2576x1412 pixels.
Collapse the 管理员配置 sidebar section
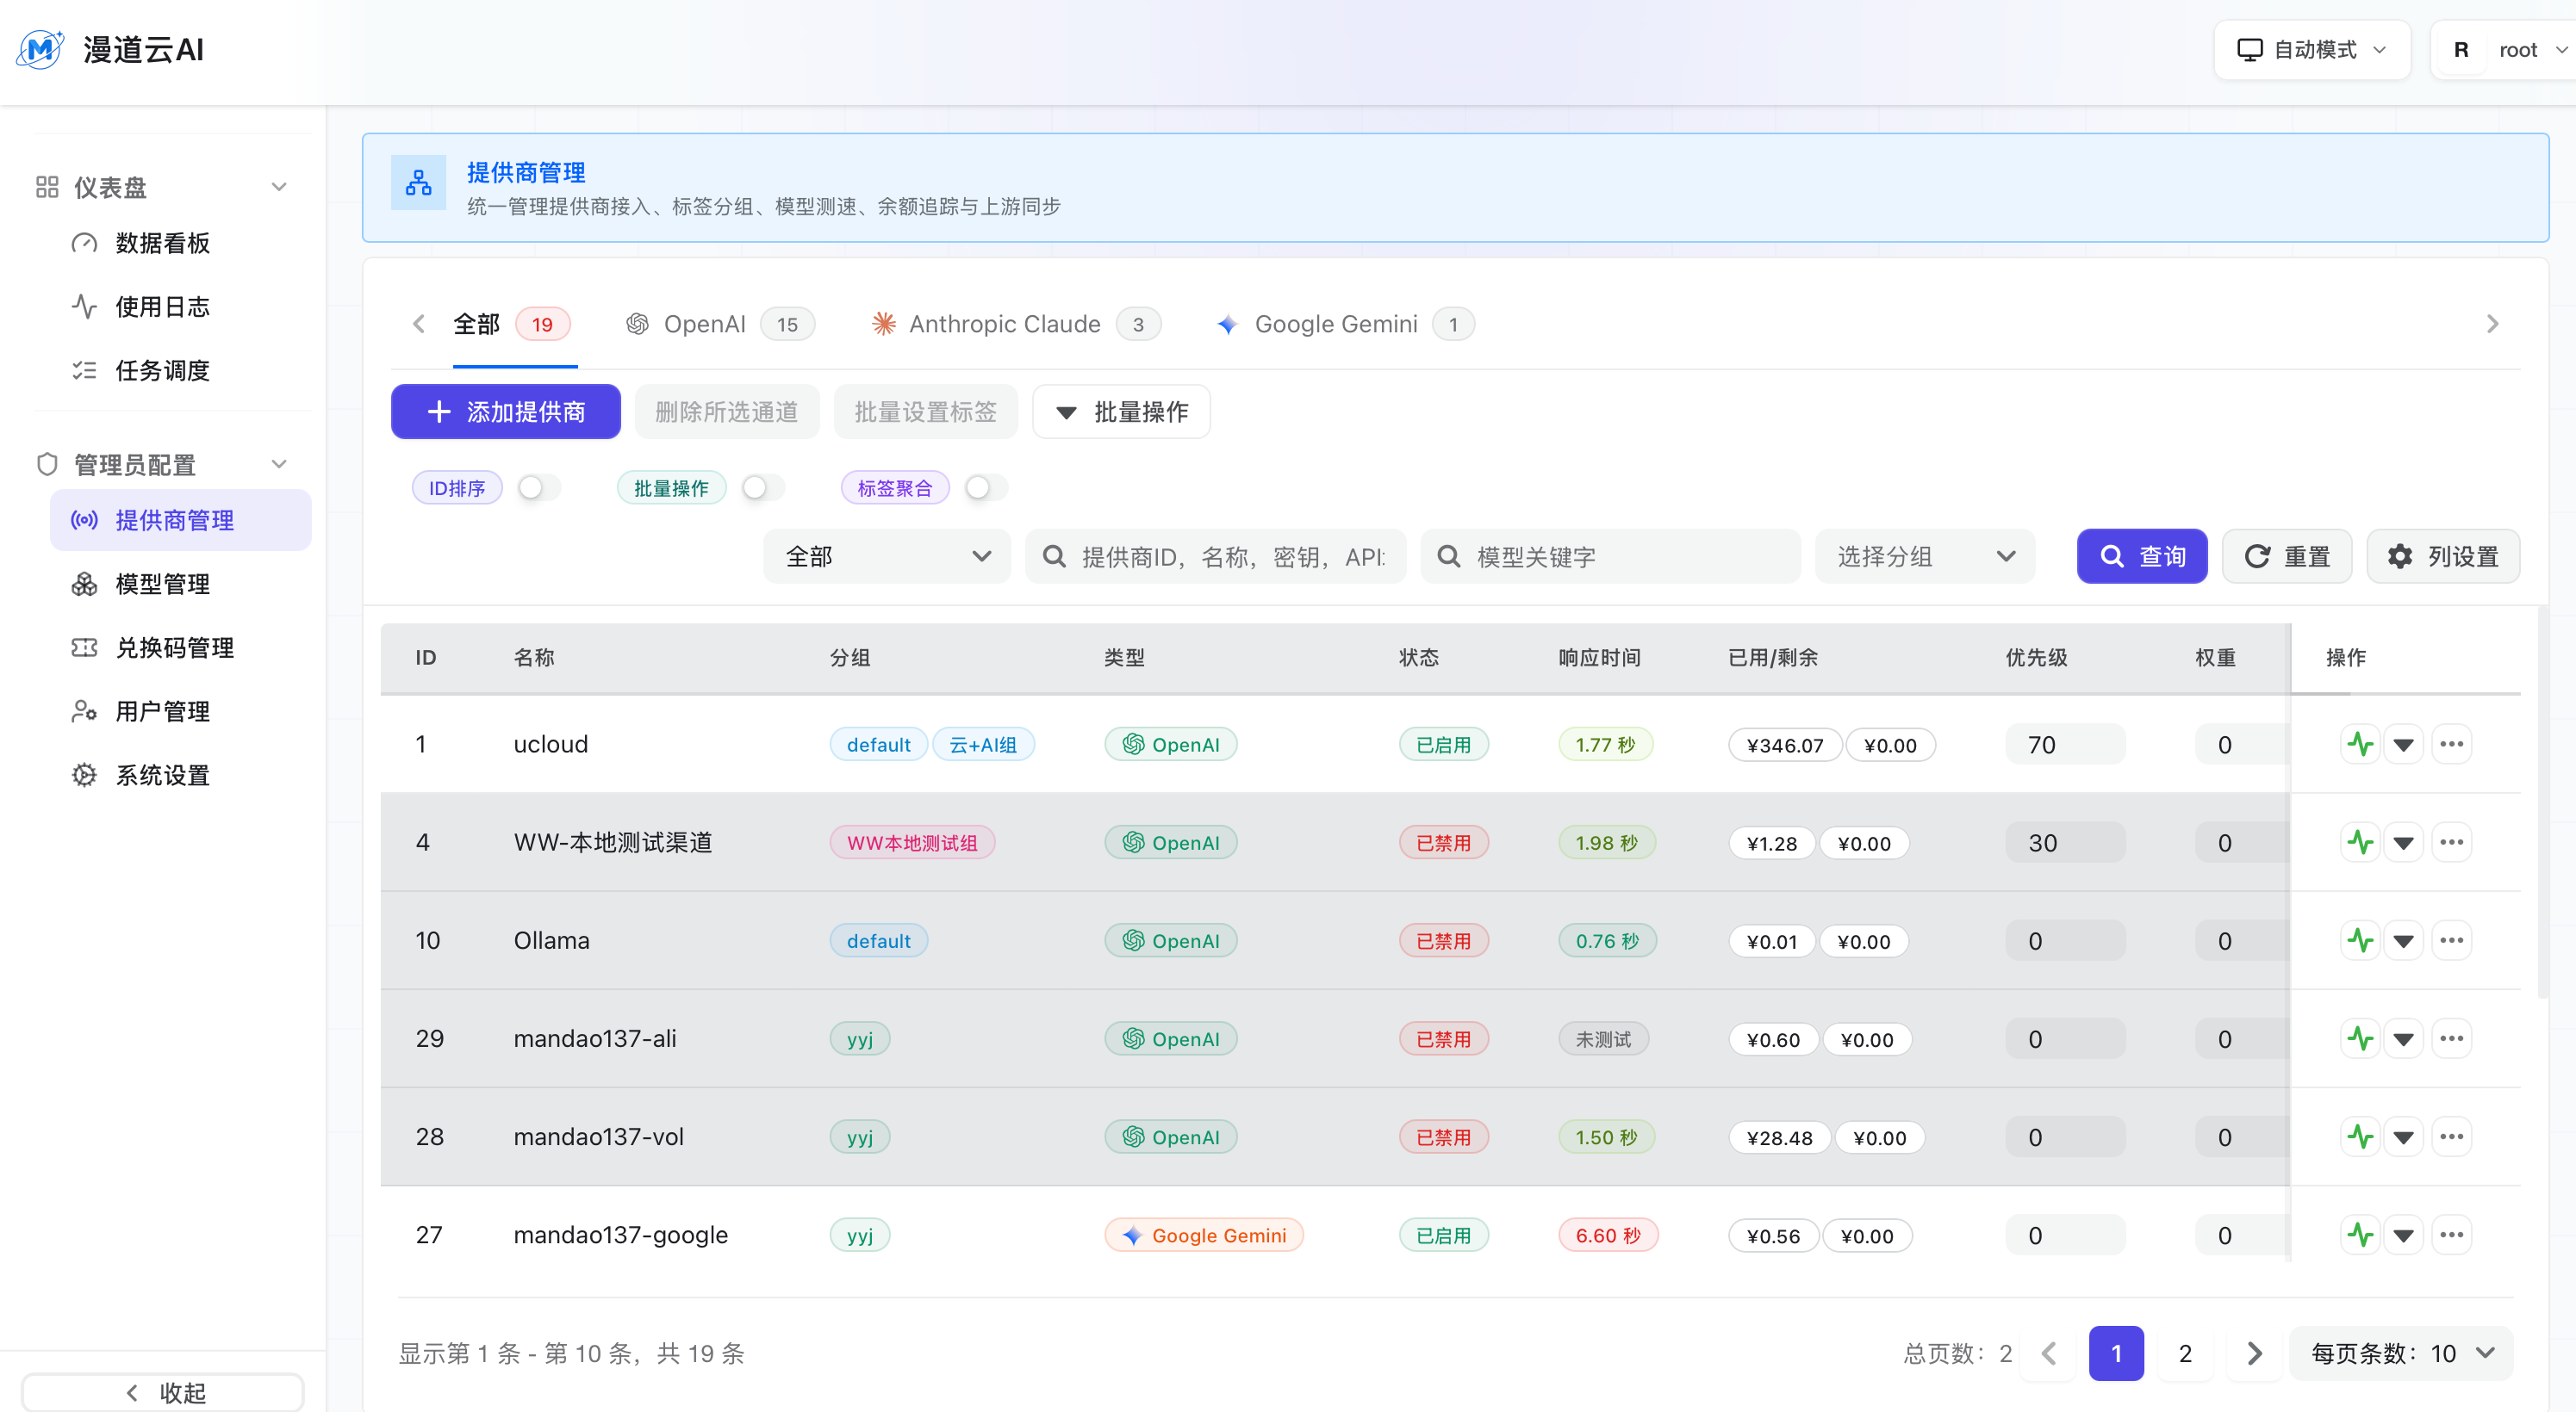pyautogui.click(x=279, y=464)
